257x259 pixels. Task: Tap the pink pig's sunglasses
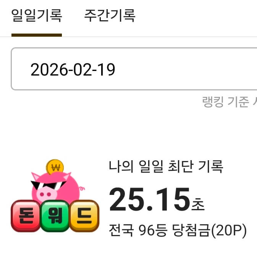point(48,185)
